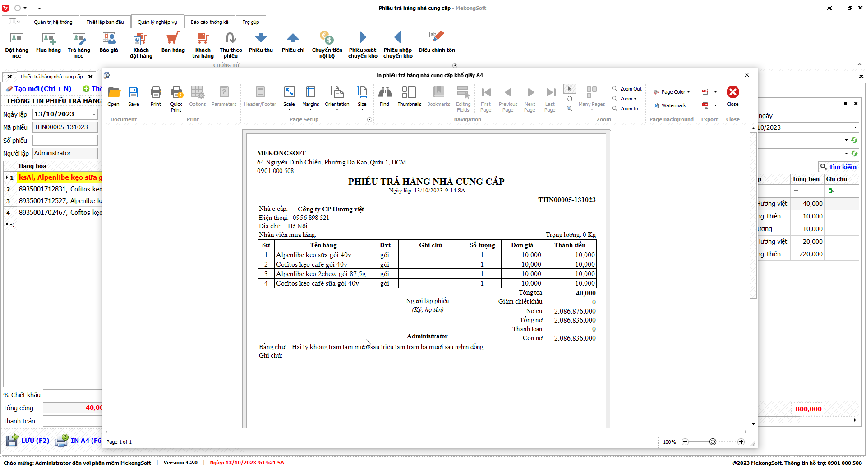866x468 pixels.
Task: Open the Trợ giúp tab
Action: coord(251,22)
